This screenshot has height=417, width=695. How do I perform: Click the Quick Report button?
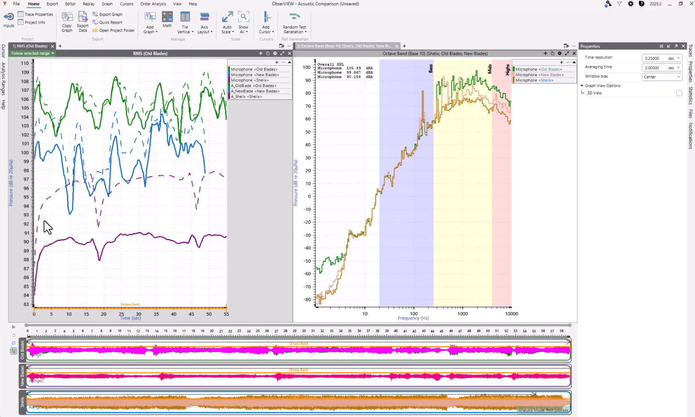tap(110, 22)
